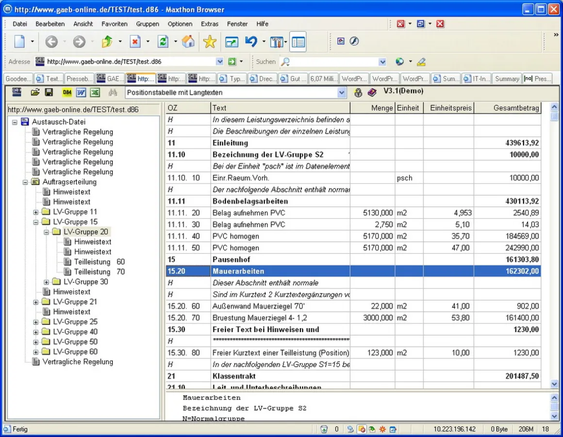The image size is (563, 437).
Task: Click the yellow D84 export icon
Action: click(67, 92)
